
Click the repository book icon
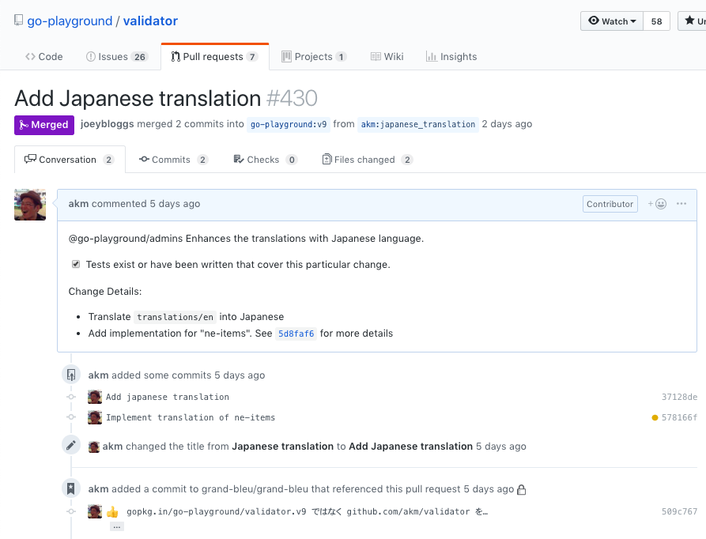[18, 21]
